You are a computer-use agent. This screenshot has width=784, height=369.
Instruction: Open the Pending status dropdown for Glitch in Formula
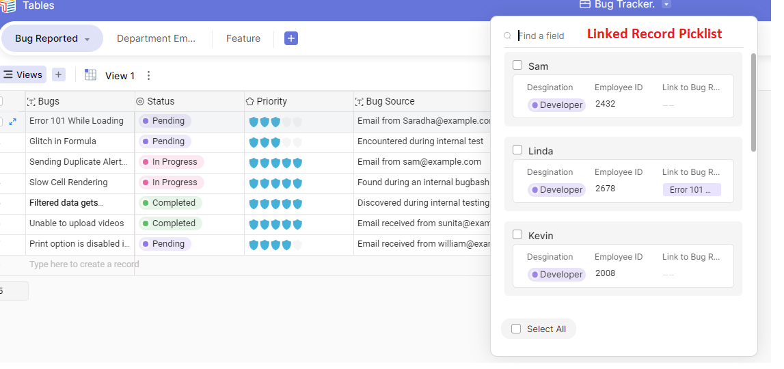165,141
